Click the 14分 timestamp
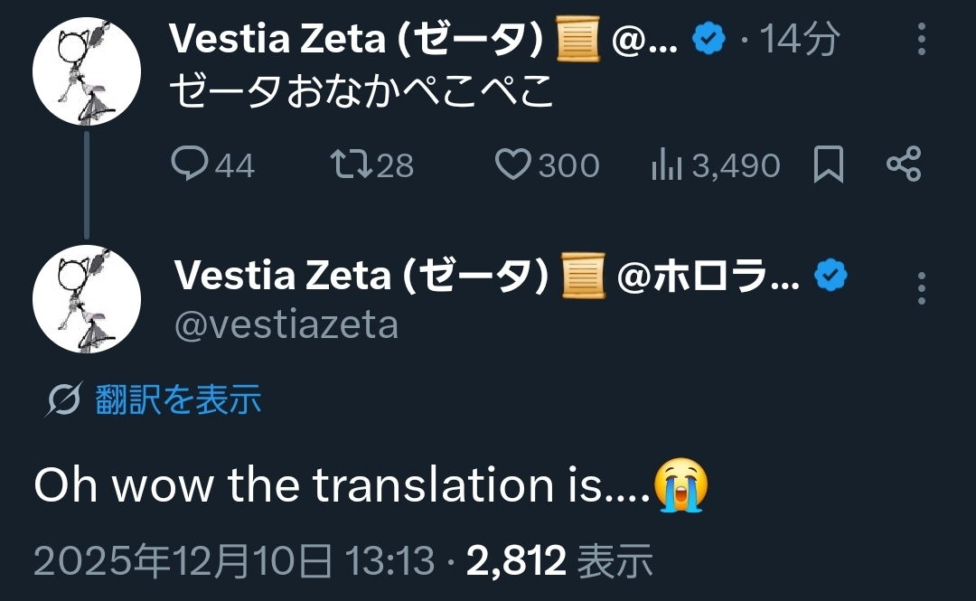Screen dimensions: 976x601 [x=800, y=39]
